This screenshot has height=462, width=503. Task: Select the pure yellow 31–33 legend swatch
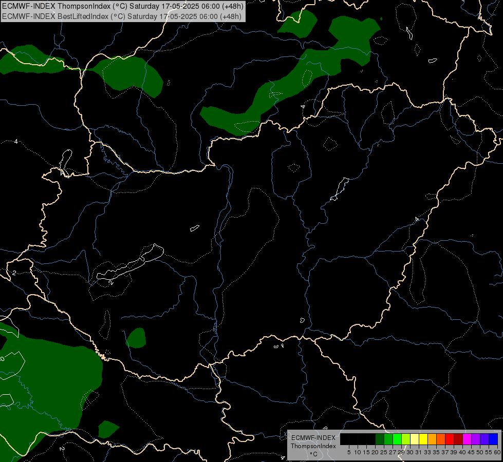coord(423,439)
